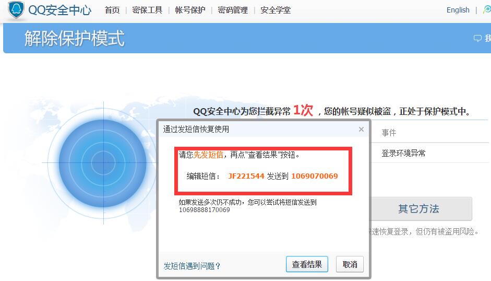Image resolution: width=491 pixels, height=281 pixels.
Task: Click the 取消 button
Action: (x=350, y=264)
